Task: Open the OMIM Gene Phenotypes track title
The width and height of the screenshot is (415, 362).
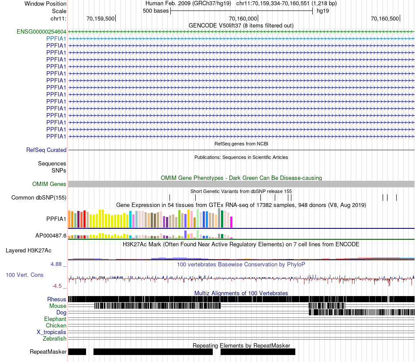Action: click(242, 178)
